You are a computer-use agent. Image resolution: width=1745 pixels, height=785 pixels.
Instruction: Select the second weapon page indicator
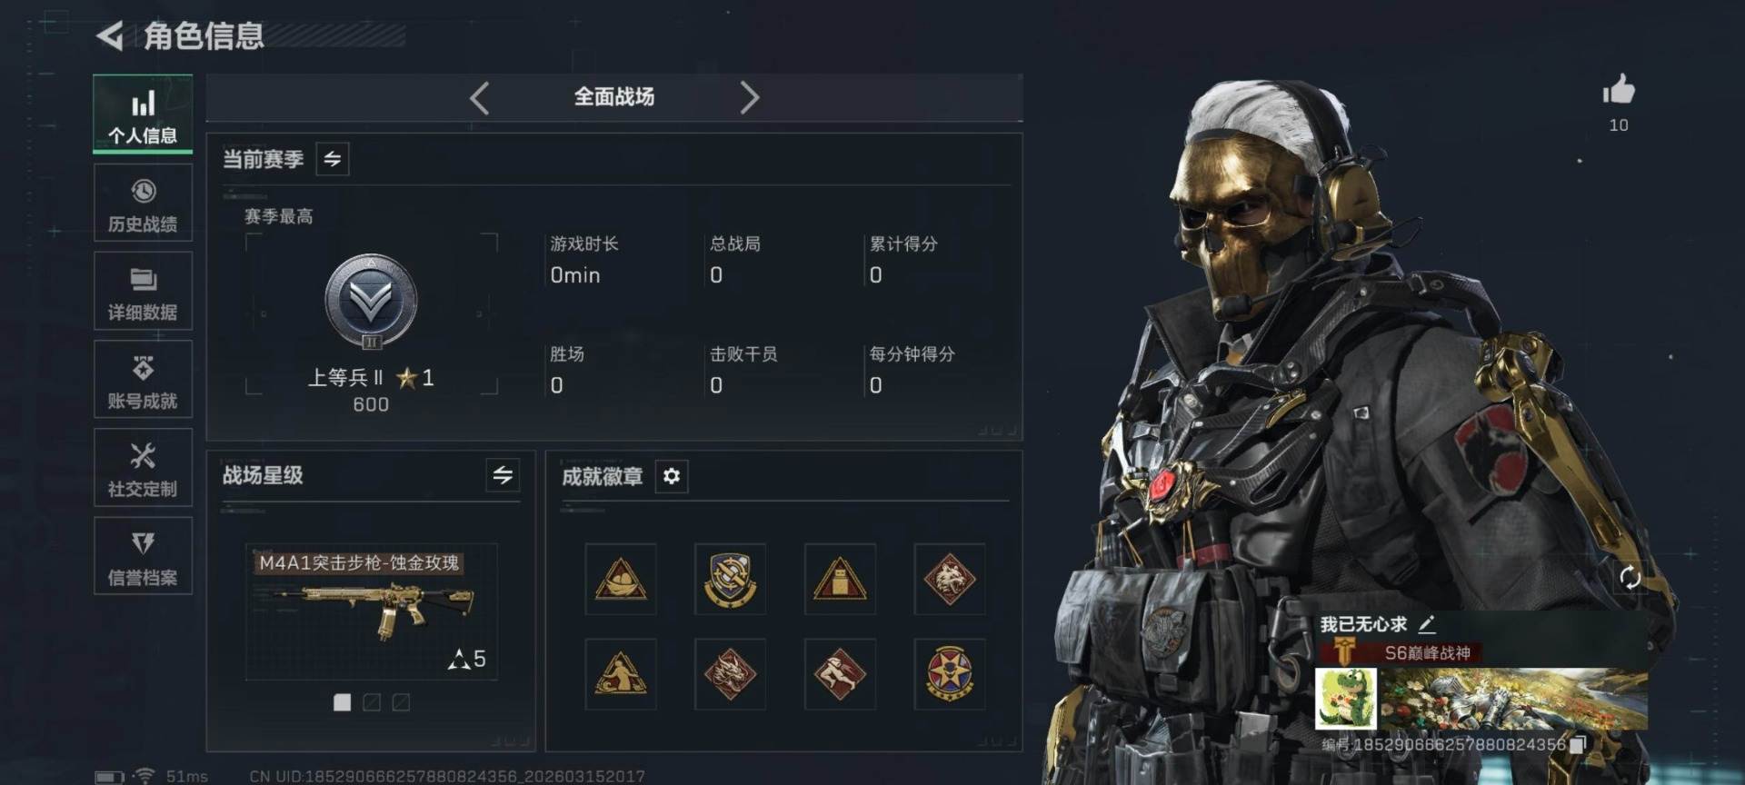point(372,702)
